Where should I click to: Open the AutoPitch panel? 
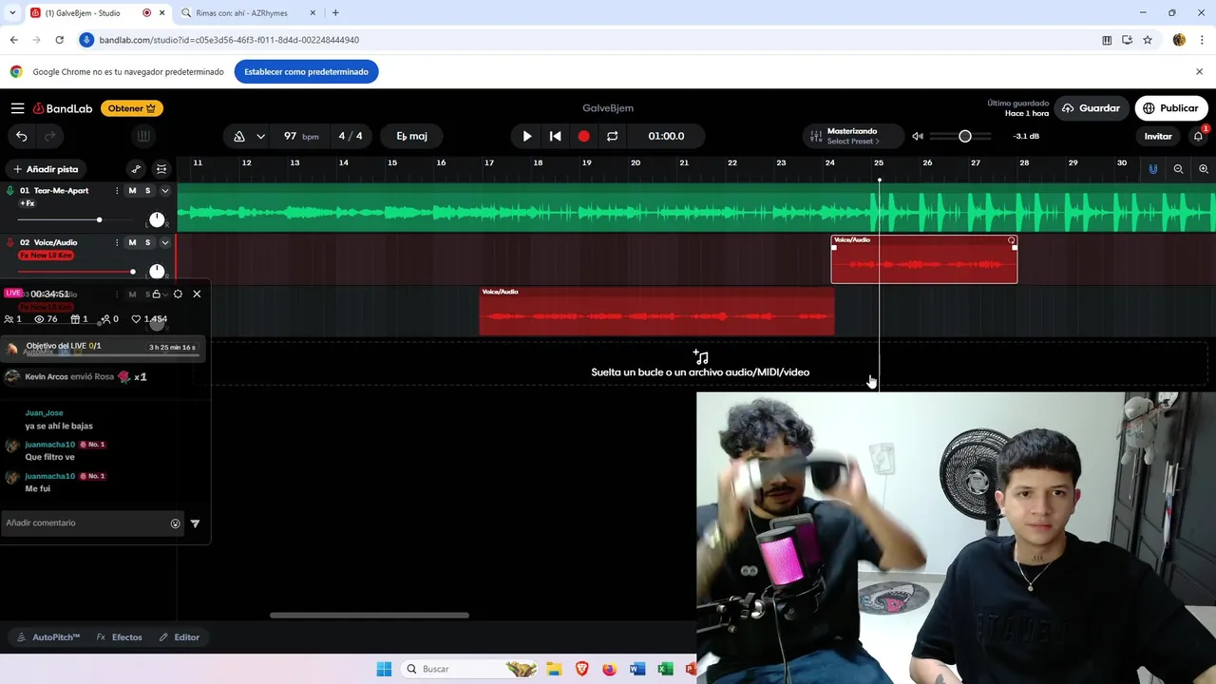pyautogui.click(x=48, y=637)
